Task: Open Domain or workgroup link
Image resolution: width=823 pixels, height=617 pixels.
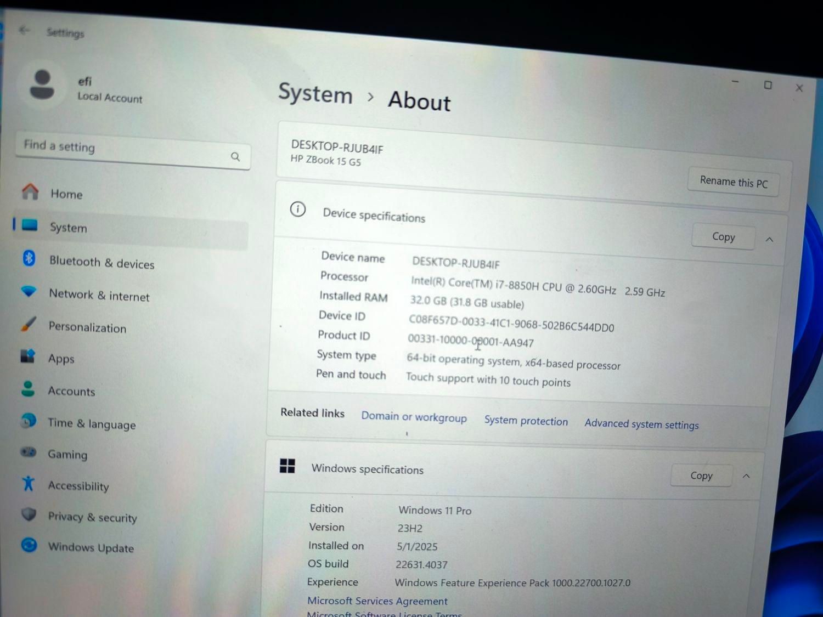Action: coord(414,417)
